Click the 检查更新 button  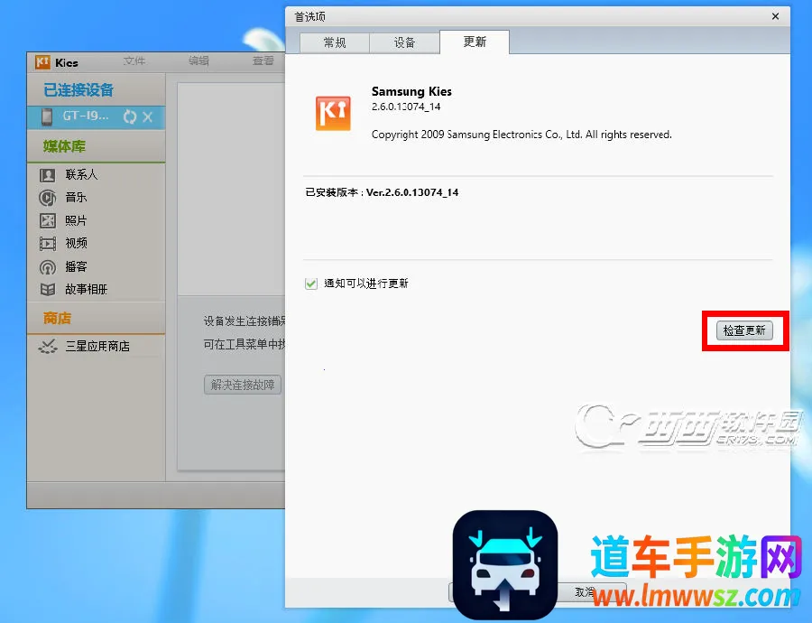[744, 330]
